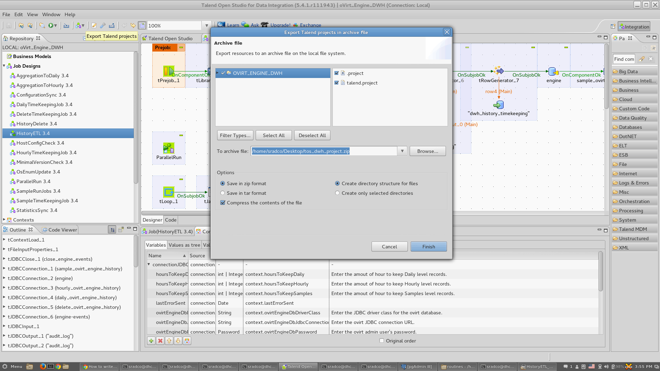
Task: Click the Browse... button
Action: (427, 151)
